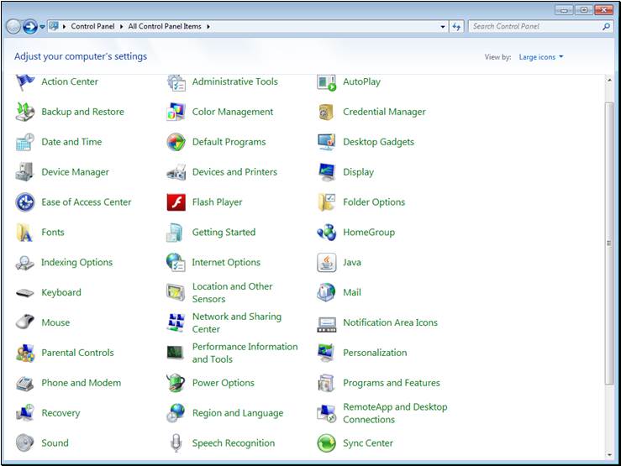Open Region and Language link
The image size is (621, 466).
[238, 413]
